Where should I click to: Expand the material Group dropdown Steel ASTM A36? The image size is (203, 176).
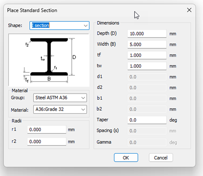click(x=60, y=98)
